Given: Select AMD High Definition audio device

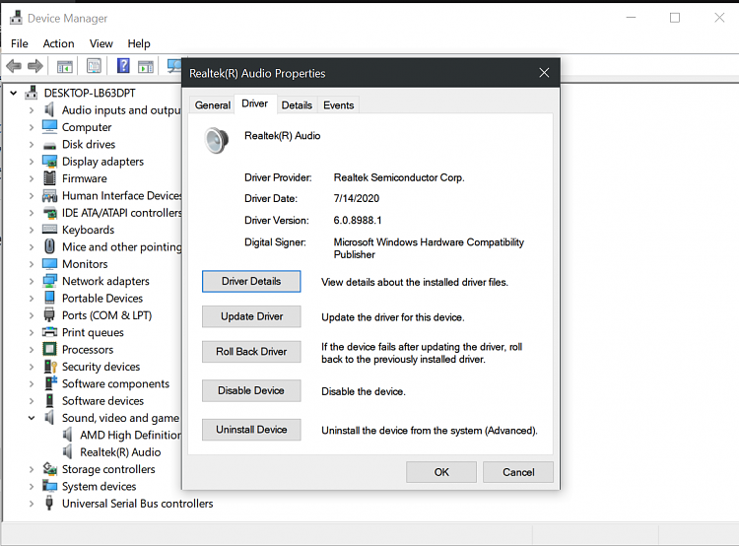Looking at the screenshot, I should tap(130, 435).
